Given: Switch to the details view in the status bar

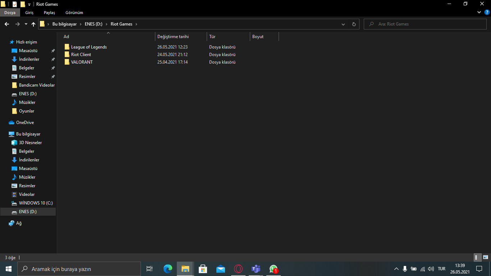Looking at the screenshot, I should [478, 257].
